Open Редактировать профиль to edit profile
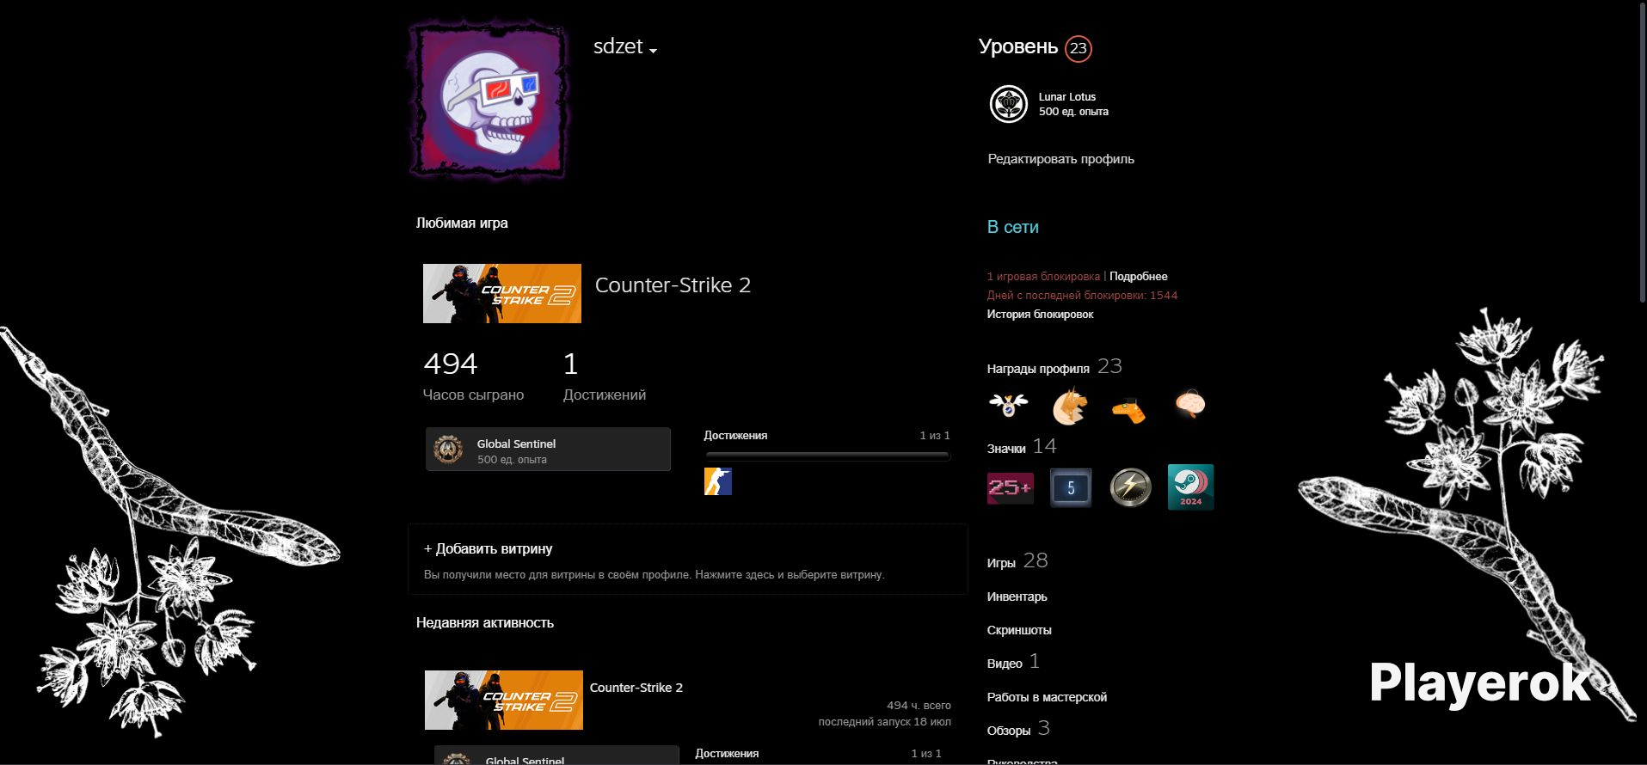The image size is (1647, 765). (x=1060, y=159)
